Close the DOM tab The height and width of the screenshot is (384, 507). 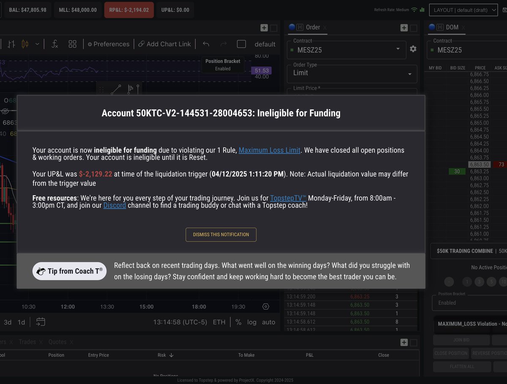coord(463,27)
